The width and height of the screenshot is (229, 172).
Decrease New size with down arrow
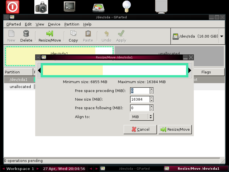coord(151,101)
